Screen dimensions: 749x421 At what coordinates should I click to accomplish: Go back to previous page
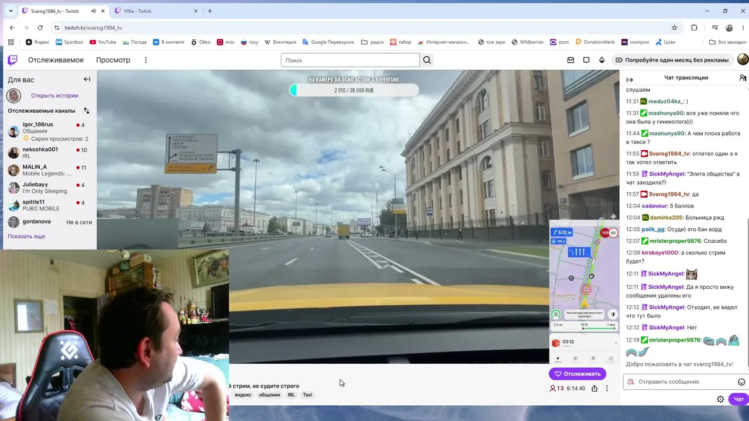[12, 27]
